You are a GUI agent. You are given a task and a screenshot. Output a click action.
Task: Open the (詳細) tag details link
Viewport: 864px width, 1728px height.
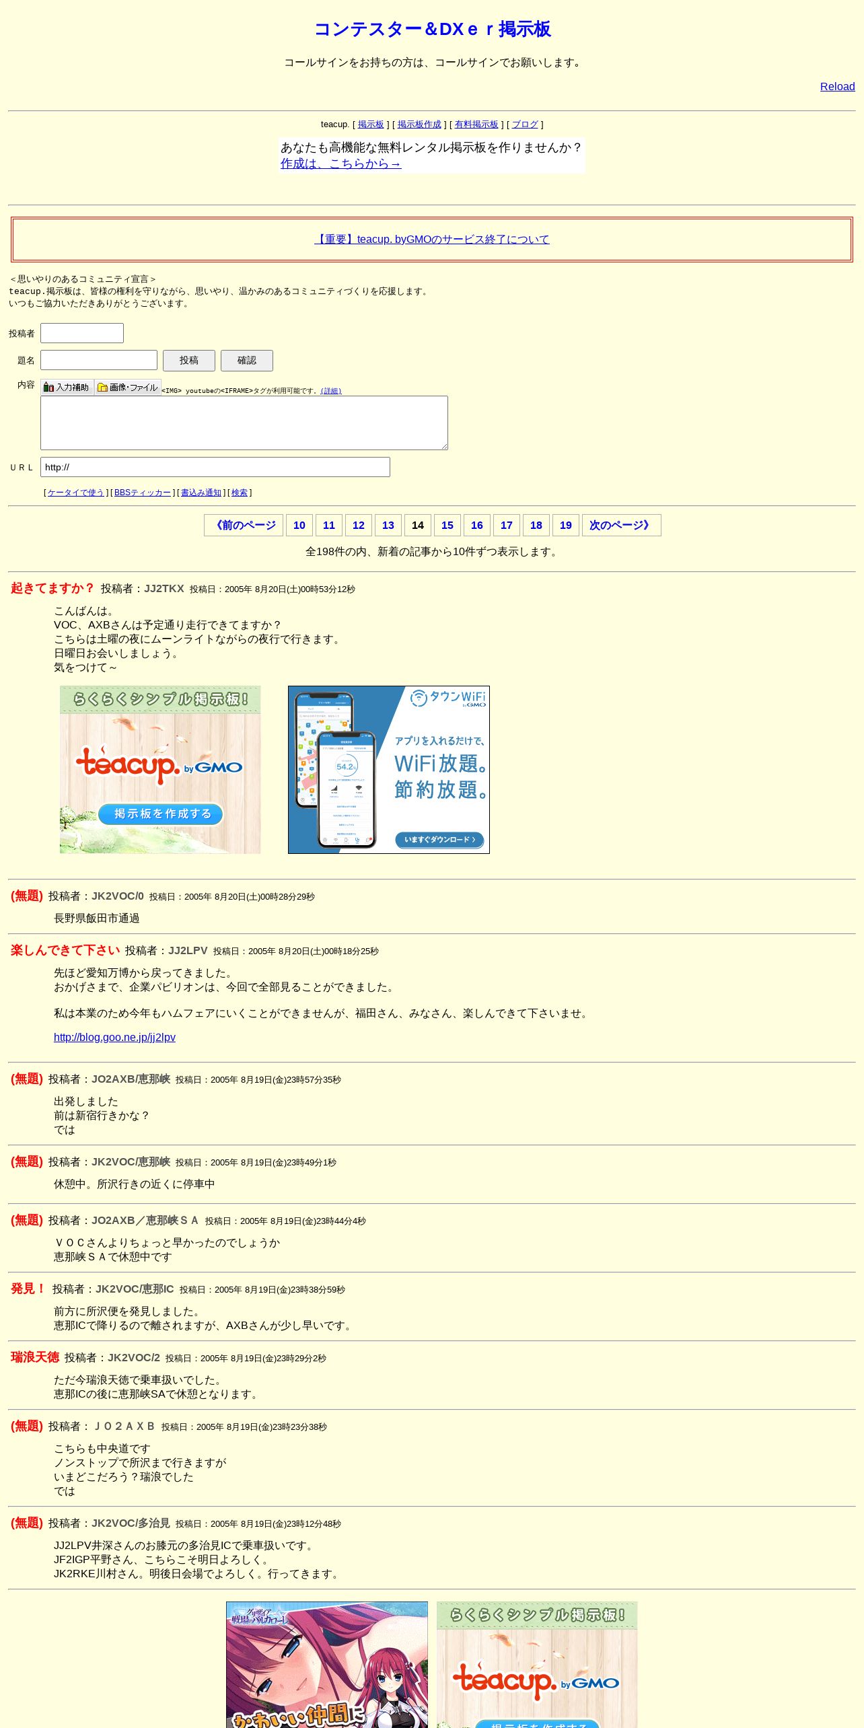coord(331,391)
